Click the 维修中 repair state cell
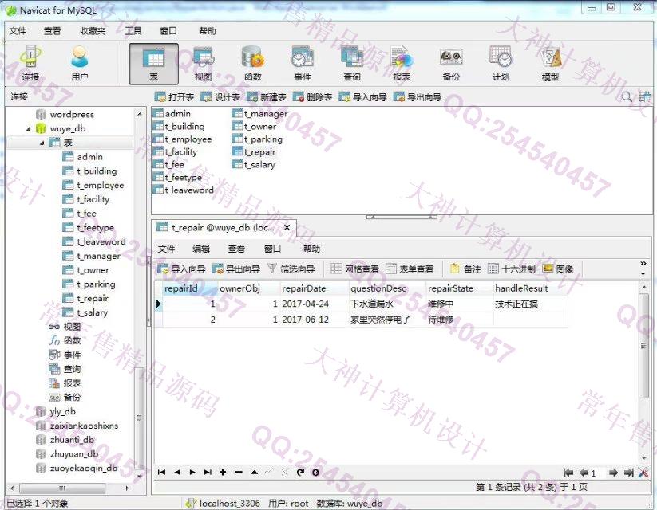Screen dimensions: 657x510 [x=459, y=304]
